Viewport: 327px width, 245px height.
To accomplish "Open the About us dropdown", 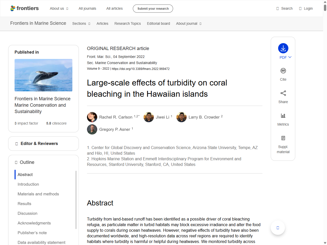I will [59, 8].
